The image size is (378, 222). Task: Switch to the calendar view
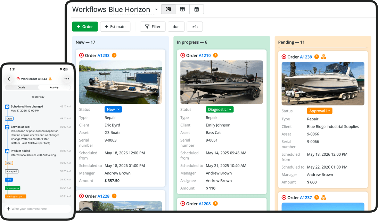(197, 9)
